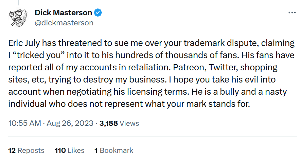This screenshot has width=301, height=163.
Task: Show the 110 Likes list
Action: pyautogui.click(x=69, y=150)
